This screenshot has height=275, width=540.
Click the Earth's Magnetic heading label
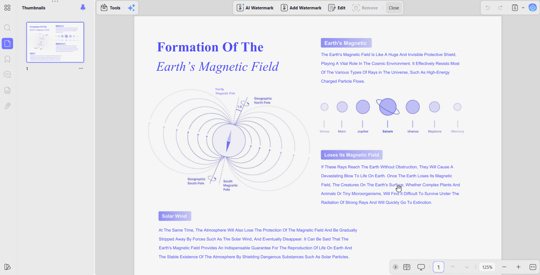click(346, 43)
